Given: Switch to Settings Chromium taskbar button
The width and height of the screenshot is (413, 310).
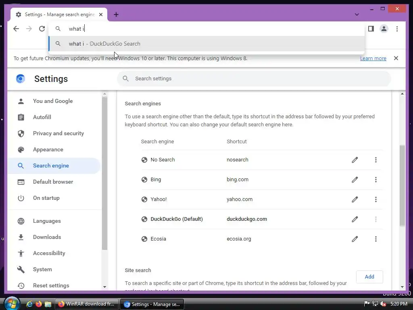Looking at the screenshot, I should click(x=152, y=304).
